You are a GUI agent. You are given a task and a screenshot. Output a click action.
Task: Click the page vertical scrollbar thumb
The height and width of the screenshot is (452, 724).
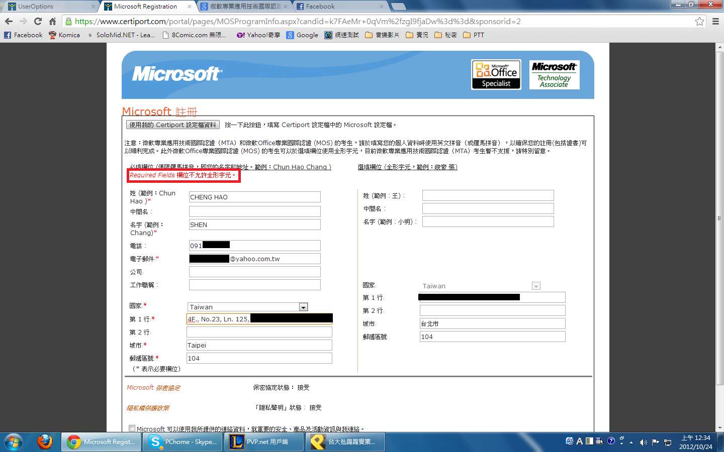(x=719, y=218)
